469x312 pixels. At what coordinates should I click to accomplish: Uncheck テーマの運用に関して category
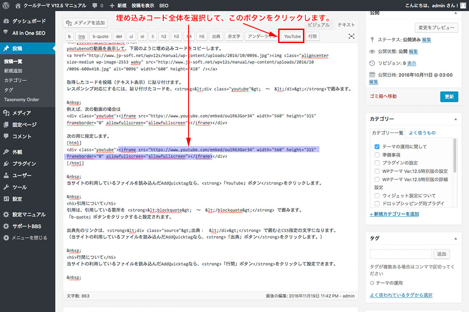[377, 147]
